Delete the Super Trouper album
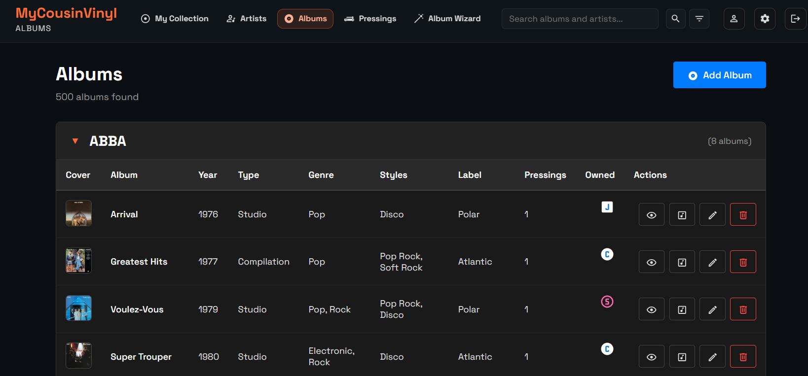The height and width of the screenshot is (376, 808). (x=743, y=356)
